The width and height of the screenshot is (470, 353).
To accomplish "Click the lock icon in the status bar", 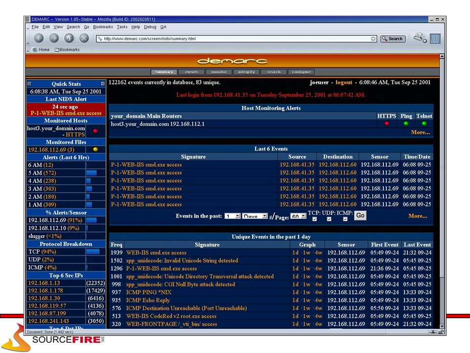I will [x=441, y=332].
